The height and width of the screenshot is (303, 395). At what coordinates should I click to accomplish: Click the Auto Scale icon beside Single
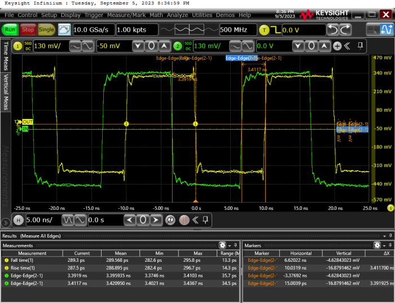point(64,29)
